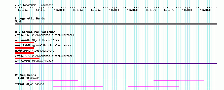
Task: Open variant nsv4119161 gnomAD label
Action: (43, 45)
